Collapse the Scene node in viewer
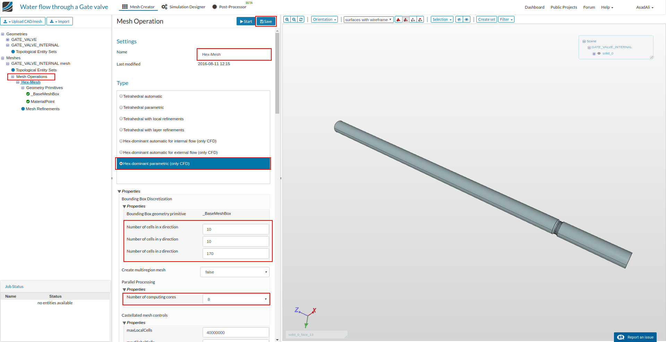Viewport: 666px width, 342px height. tap(584, 41)
